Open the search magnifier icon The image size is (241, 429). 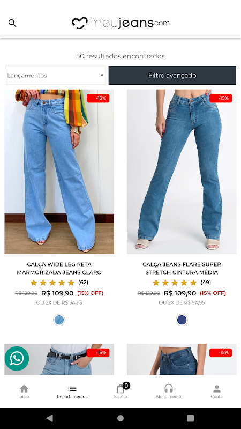(x=12, y=23)
